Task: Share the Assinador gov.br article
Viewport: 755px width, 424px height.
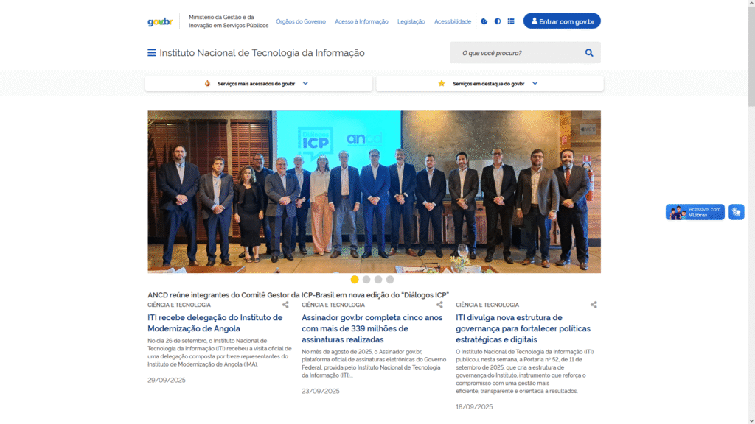Action: pos(439,305)
